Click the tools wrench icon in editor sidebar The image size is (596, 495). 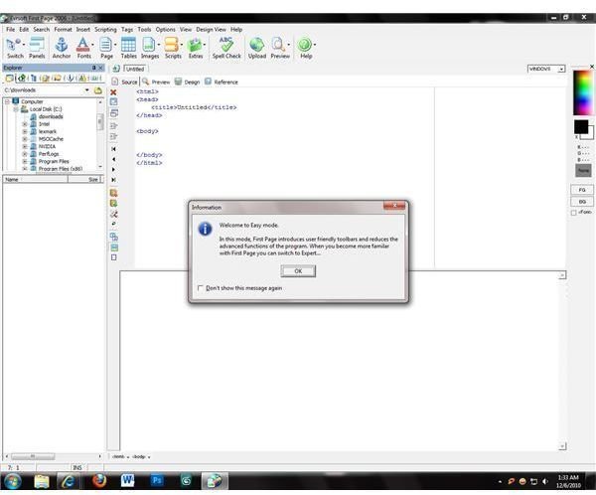(x=113, y=215)
